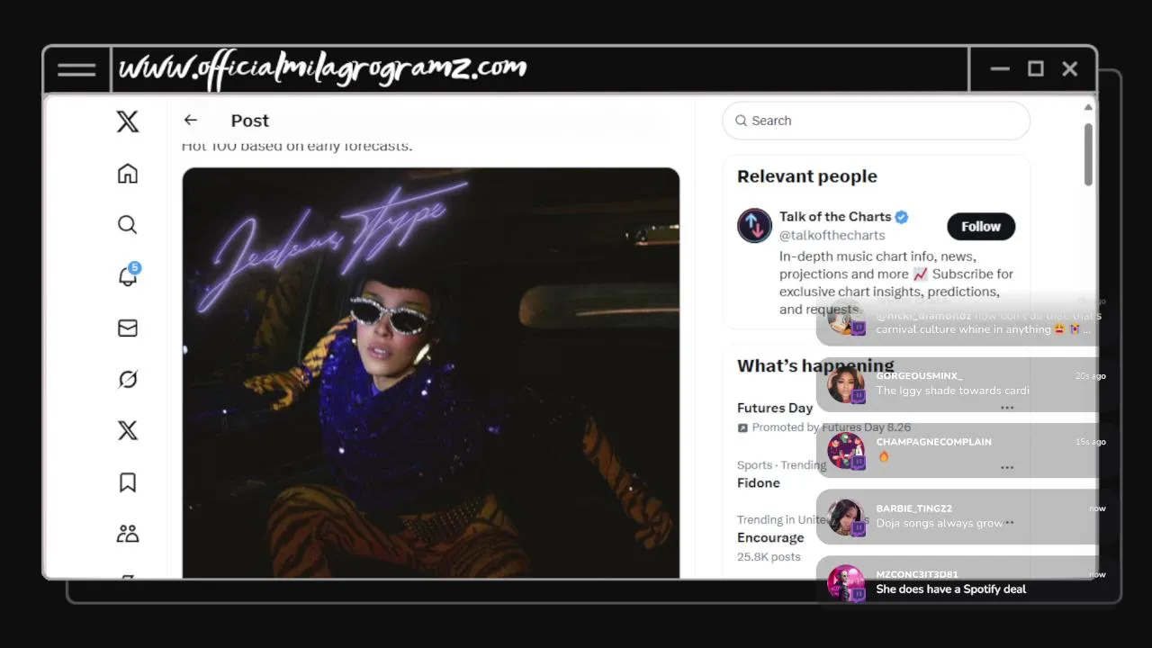Open the Explore magnifier icon in sidebar
Viewport: 1152px width, 648px height.
[128, 224]
